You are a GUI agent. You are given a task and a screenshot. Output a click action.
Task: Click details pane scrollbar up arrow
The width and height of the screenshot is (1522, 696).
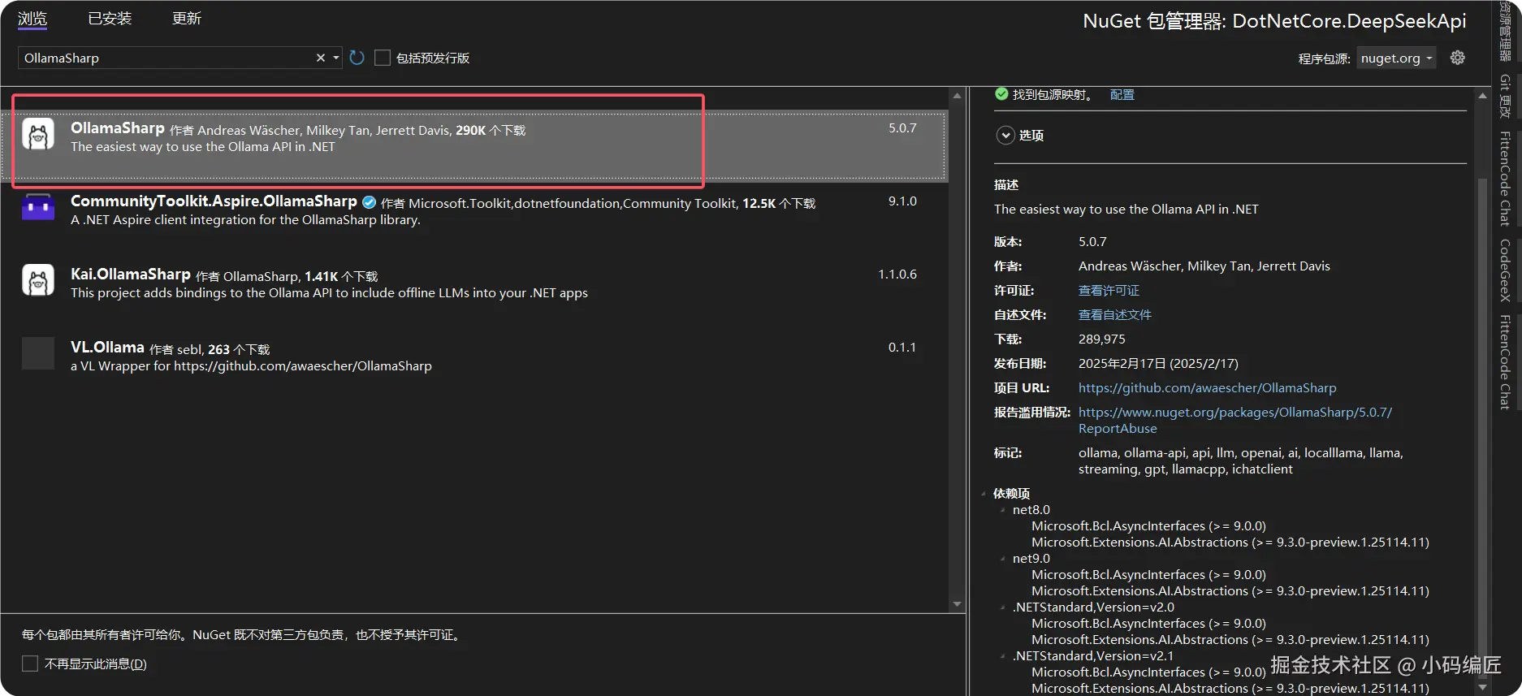point(1483,96)
